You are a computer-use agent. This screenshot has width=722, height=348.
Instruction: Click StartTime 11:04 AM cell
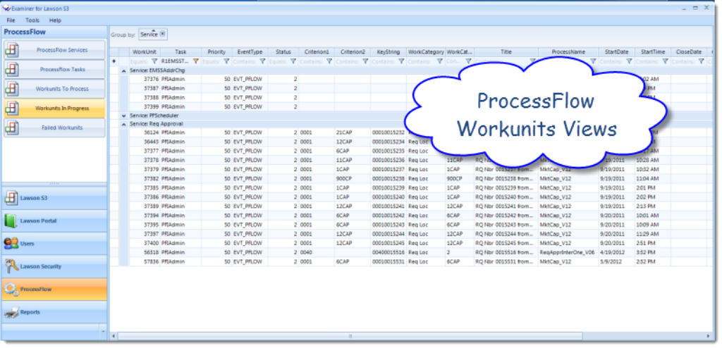[x=652, y=179]
